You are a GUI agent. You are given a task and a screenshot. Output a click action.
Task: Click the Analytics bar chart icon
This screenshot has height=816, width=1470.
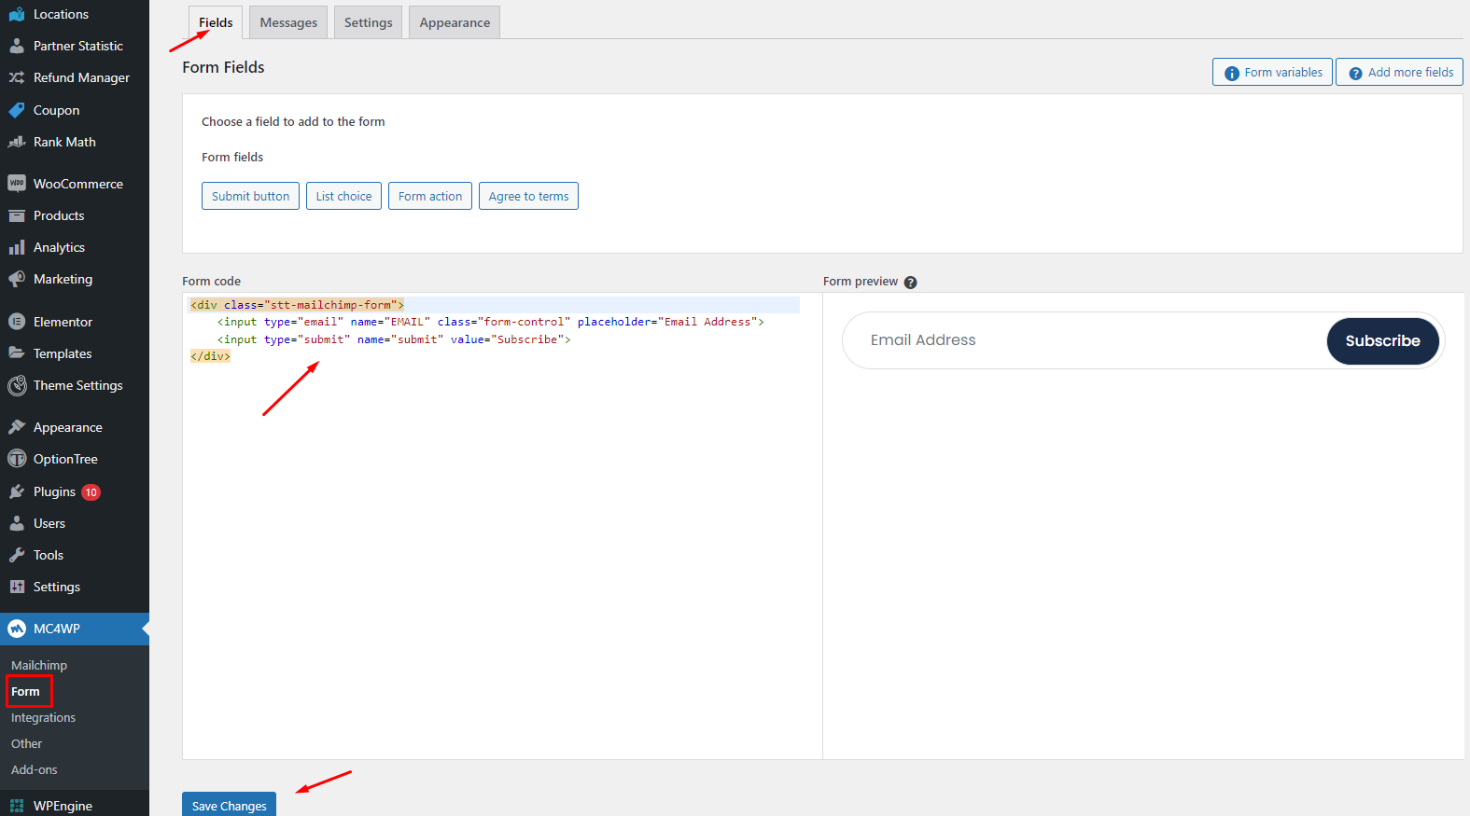tap(17, 247)
